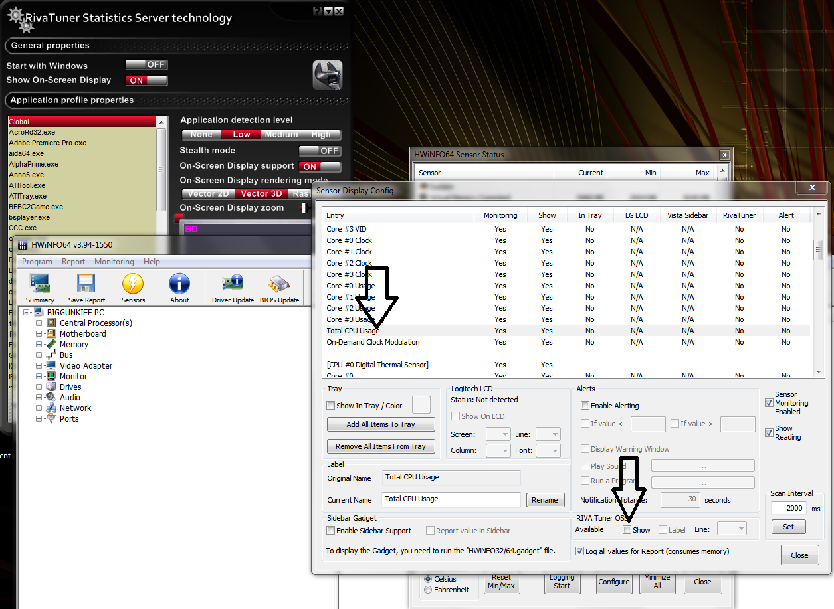Select Total CPU Usage row
The height and width of the screenshot is (609, 834).
pyautogui.click(x=566, y=331)
